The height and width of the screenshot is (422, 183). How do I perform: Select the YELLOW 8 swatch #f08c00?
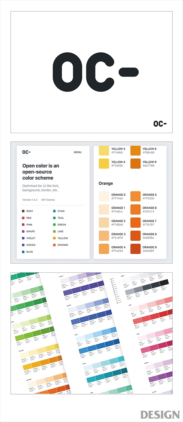(135, 151)
